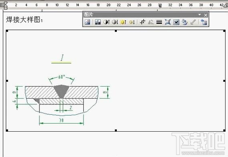Close the 图片 floating toolbar
The image size is (228, 157).
205,15
